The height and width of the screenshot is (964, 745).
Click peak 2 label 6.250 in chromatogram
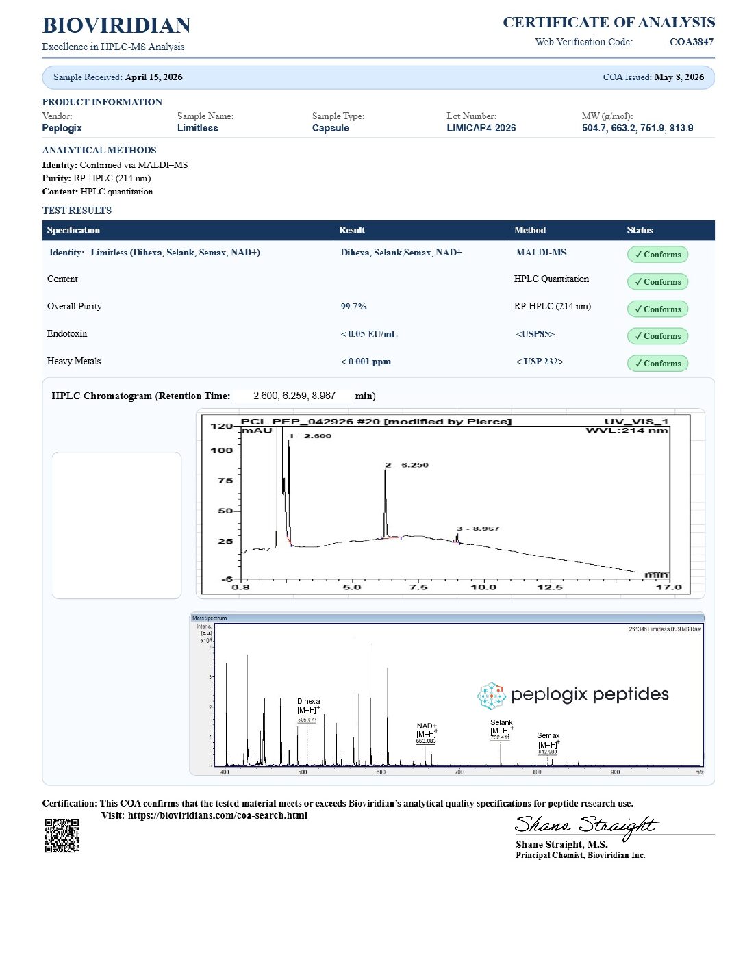point(407,465)
